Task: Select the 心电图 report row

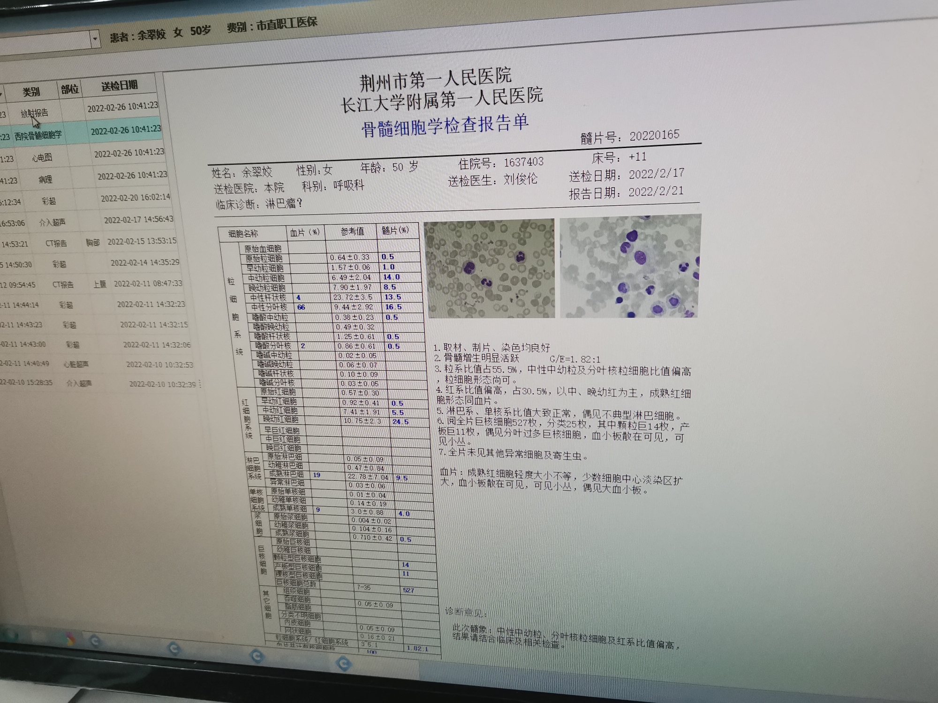Action: pos(83,156)
